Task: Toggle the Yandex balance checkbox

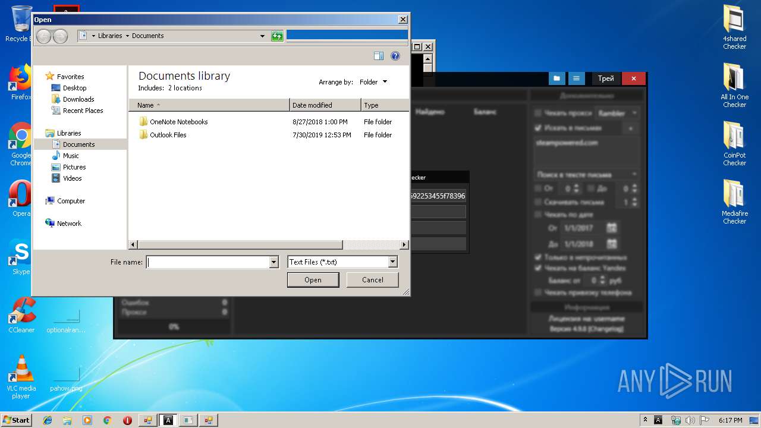Action: [x=538, y=268]
